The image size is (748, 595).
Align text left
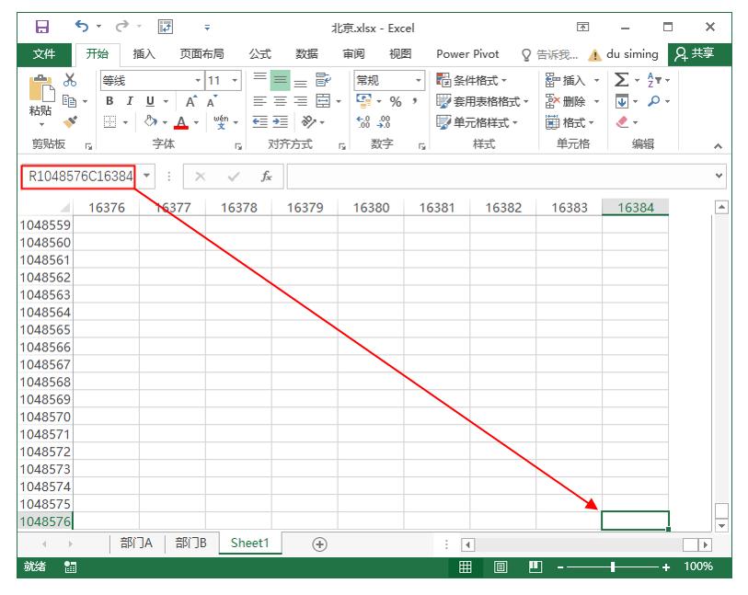tap(260, 101)
